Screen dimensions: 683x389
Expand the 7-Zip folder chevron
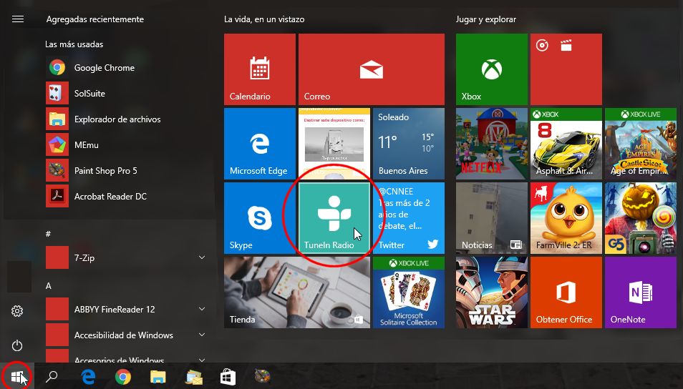coord(202,257)
